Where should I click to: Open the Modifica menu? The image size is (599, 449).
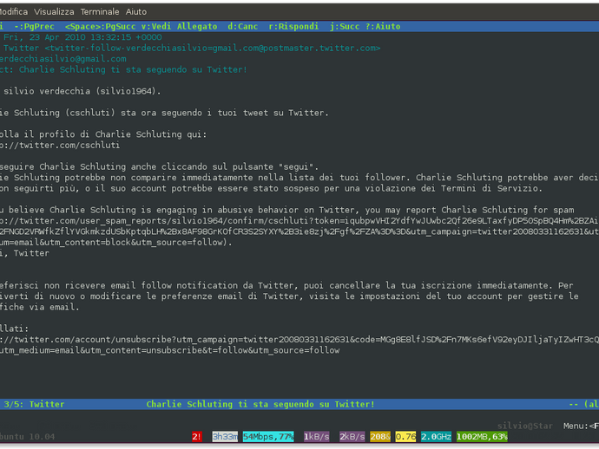[x=13, y=12]
